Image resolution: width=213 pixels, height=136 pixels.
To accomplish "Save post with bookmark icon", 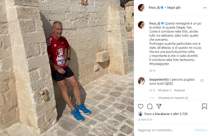I will [x=204, y=106].
